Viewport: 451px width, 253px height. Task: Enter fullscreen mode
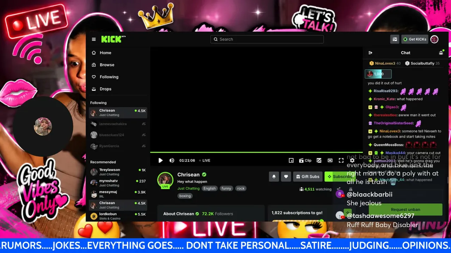341,160
